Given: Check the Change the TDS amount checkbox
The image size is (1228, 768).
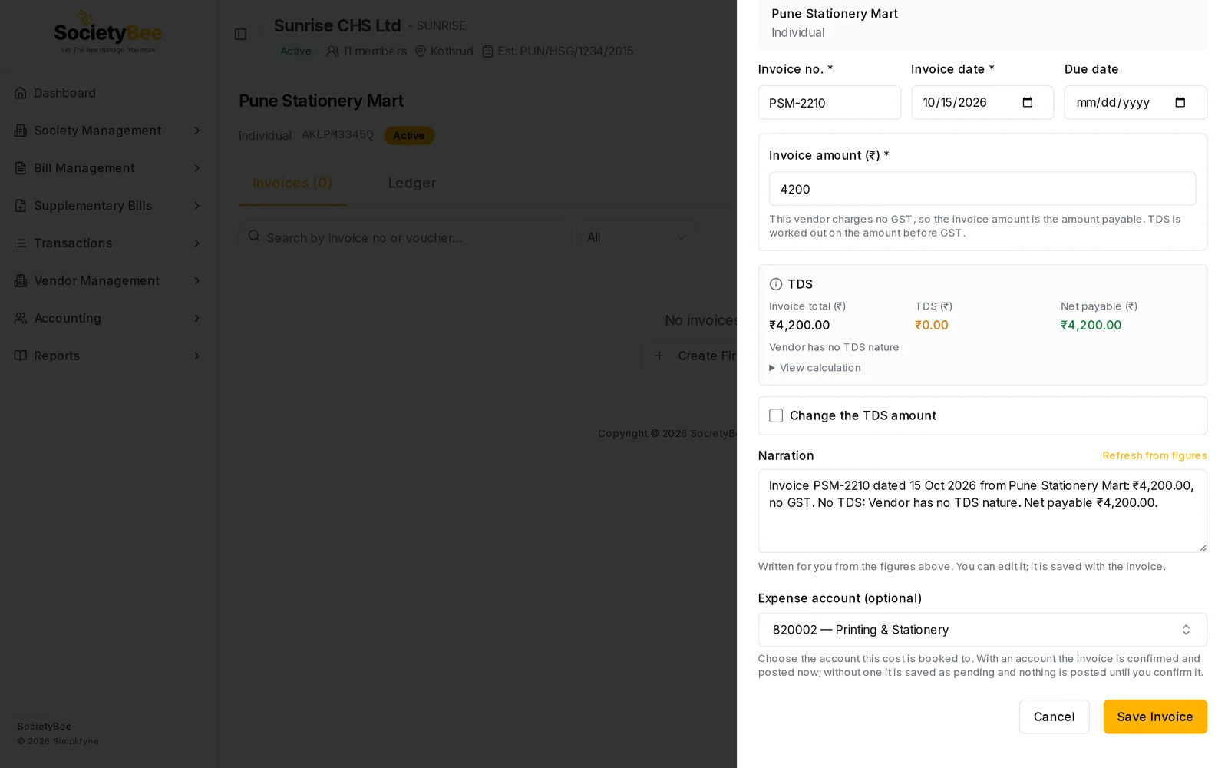Looking at the screenshot, I should point(776,415).
